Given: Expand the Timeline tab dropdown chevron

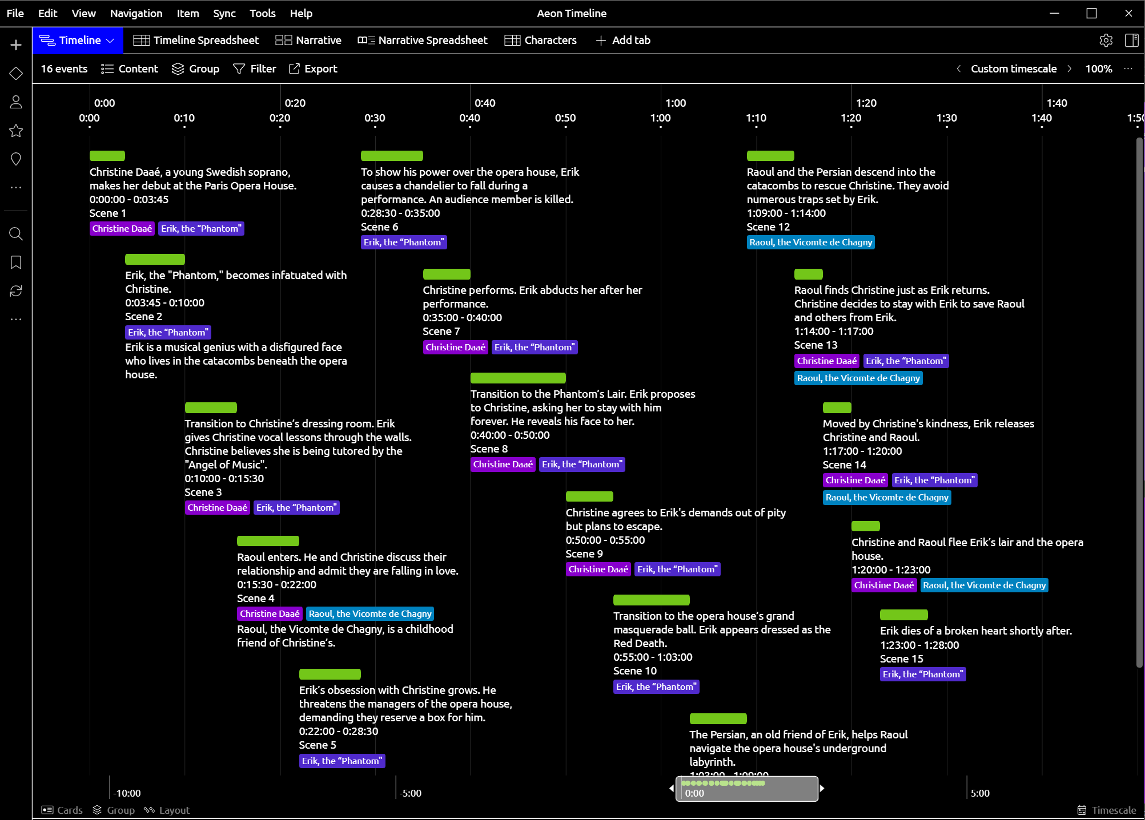Looking at the screenshot, I should coord(111,41).
